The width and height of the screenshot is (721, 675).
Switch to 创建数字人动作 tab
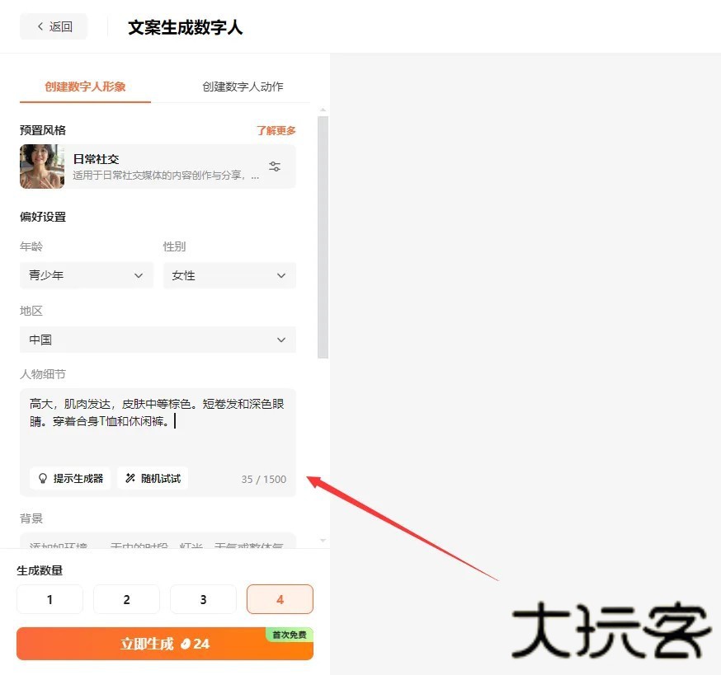click(x=243, y=87)
